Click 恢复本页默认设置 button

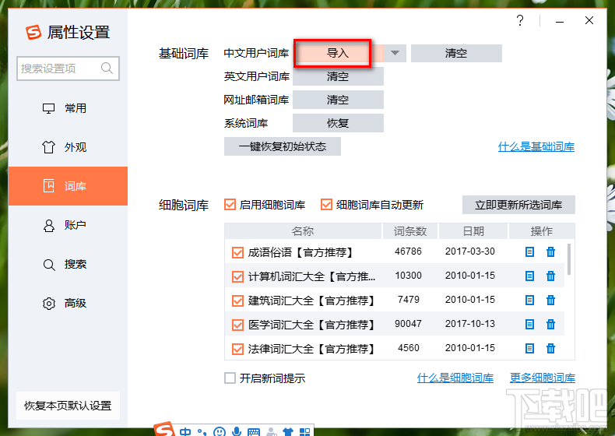tap(68, 406)
